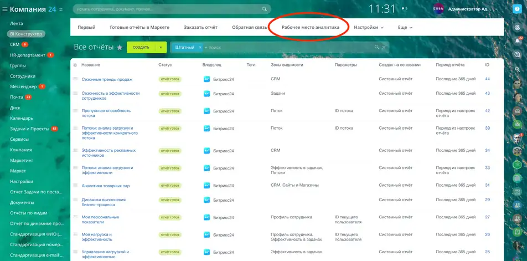Add Все отчёты to favorites star
Image resolution: width=527 pixels, height=261 pixels.
click(120, 48)
